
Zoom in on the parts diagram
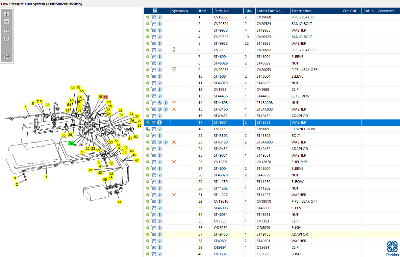click(x=7, y=14)
